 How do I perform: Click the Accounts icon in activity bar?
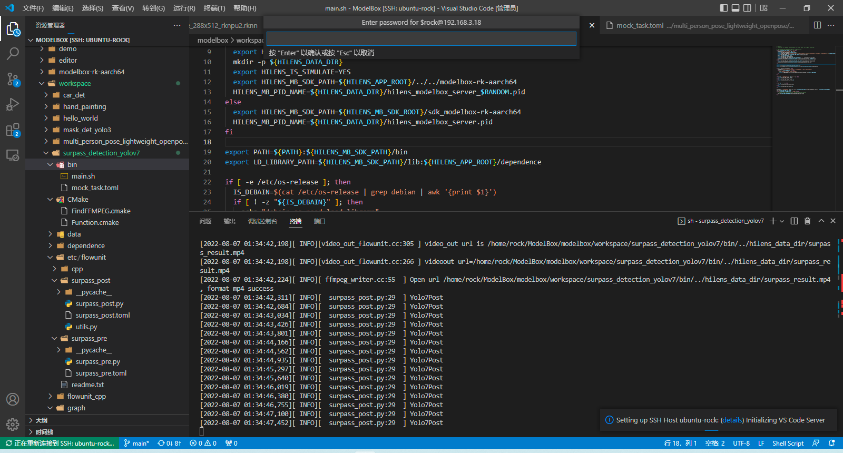(x=13, y=399)
